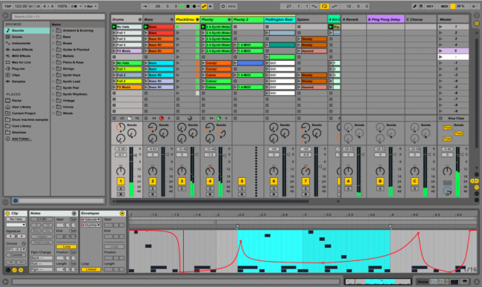The image size is (482, 287).
Task: Open Plug-ins browser category
Action: pyautogui.click(x=27, y=69)
